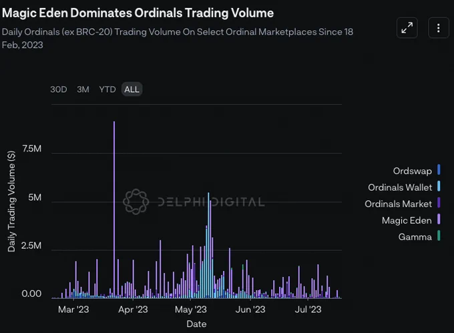Viewport: 454px width, 333px height.
Task: Click the Gamma legend color swatch
Action: pos(439,237)
